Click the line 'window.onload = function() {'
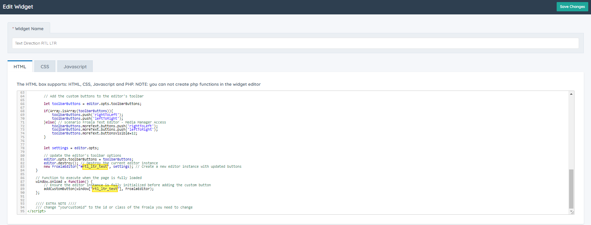The image size is (591, 225). point(64,181)
